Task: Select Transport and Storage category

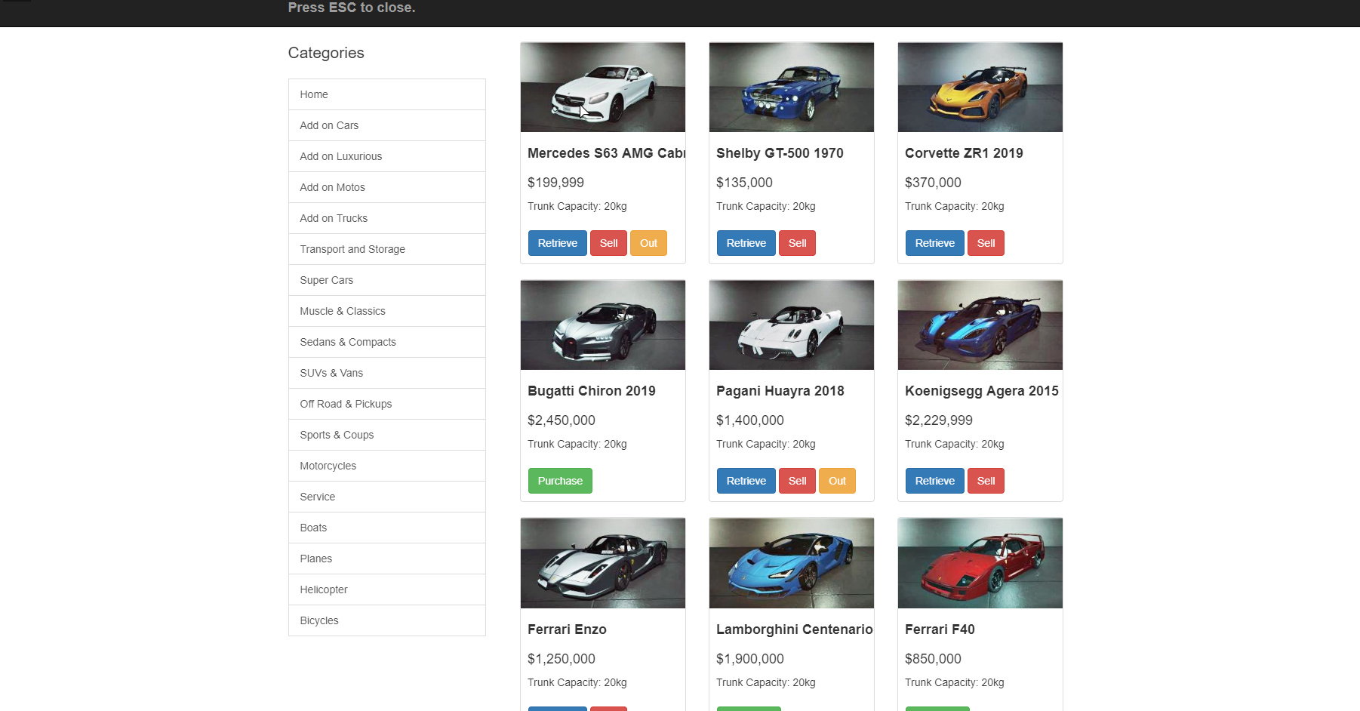Action: [386, 249]
